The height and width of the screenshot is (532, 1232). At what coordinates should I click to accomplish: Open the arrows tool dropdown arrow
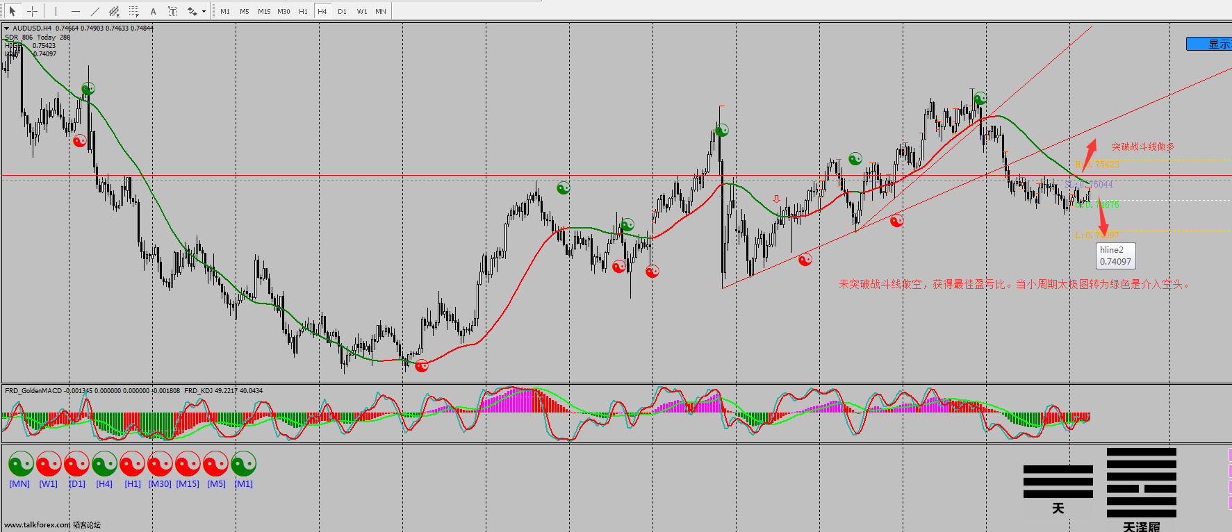204,11
